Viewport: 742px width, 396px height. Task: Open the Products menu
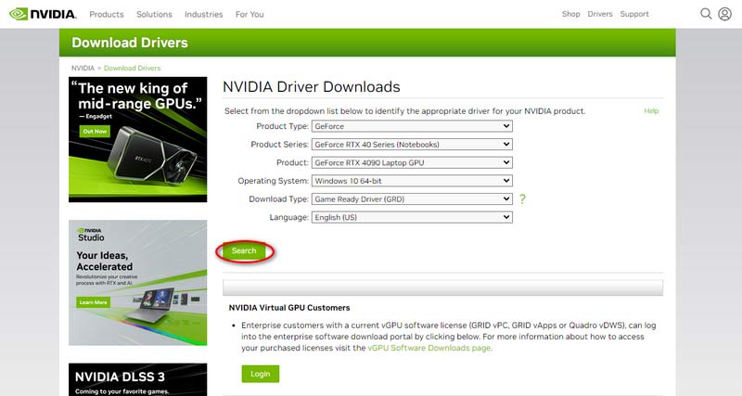click(107, 14)
